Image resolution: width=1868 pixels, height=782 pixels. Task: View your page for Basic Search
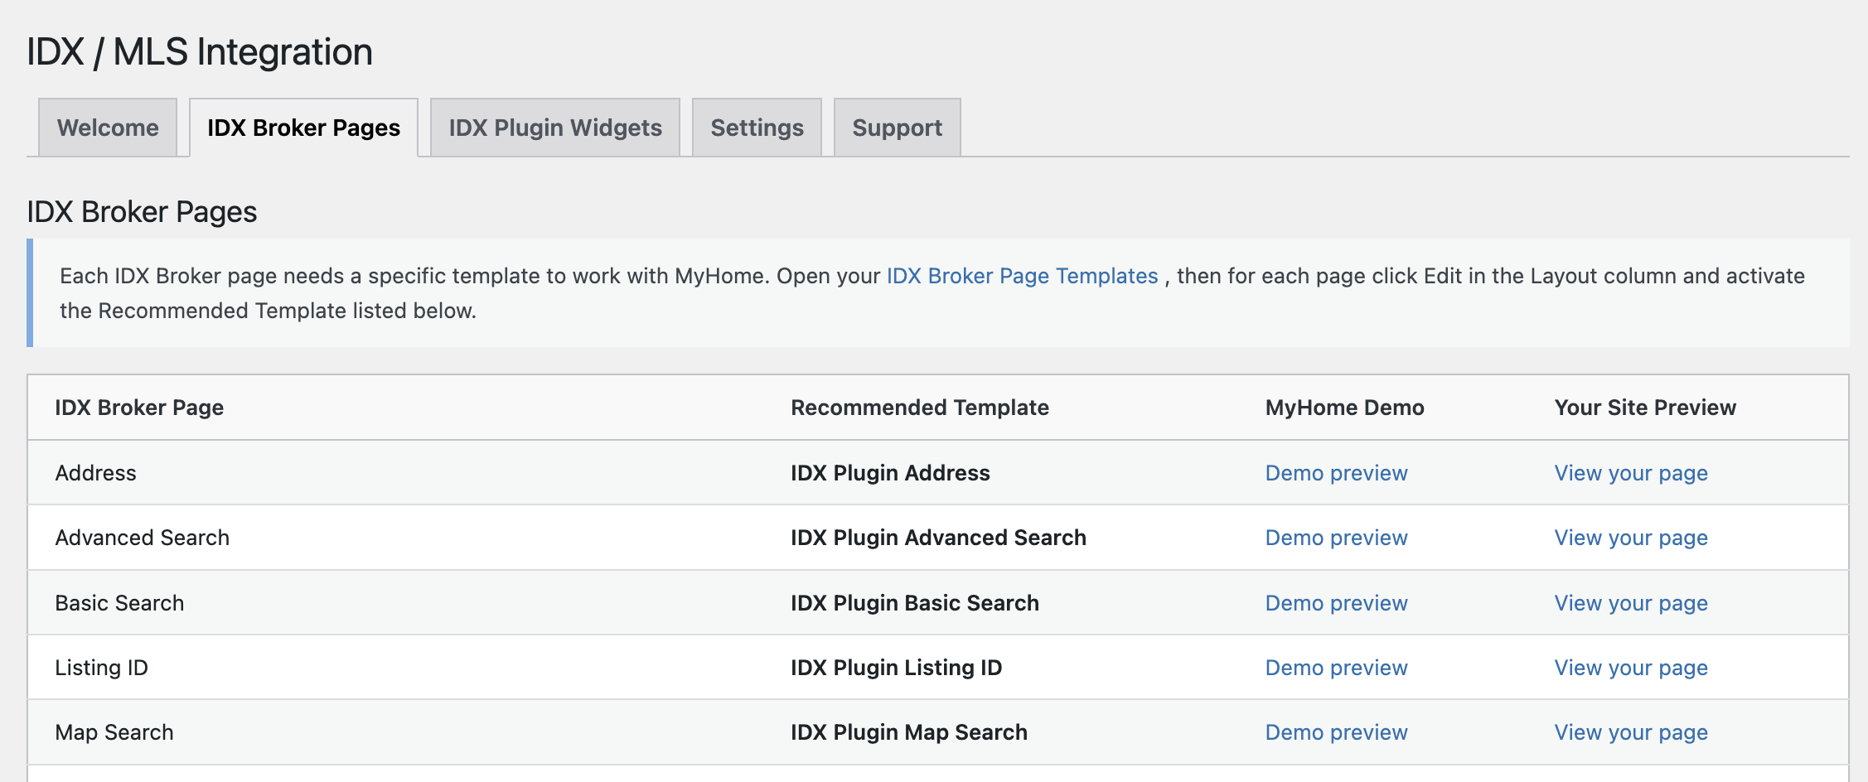pos(1630,603)
